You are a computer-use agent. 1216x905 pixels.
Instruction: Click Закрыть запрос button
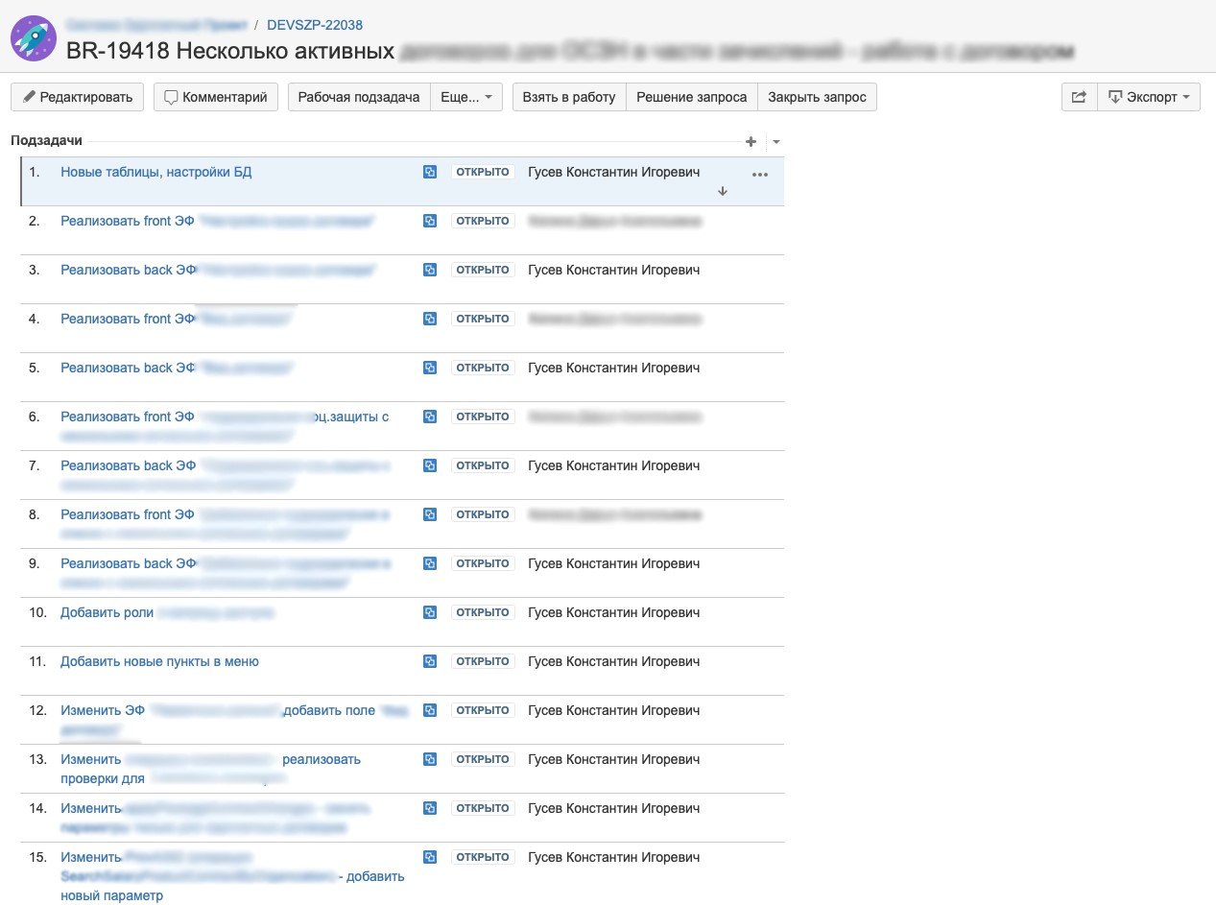pyautogui.click(x=818, y=97)
